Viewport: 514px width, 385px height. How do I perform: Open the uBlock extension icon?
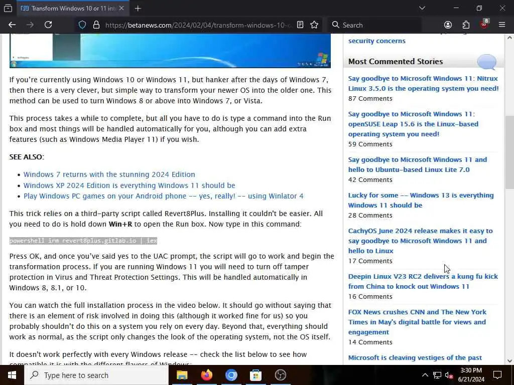[x=484, y=24]
